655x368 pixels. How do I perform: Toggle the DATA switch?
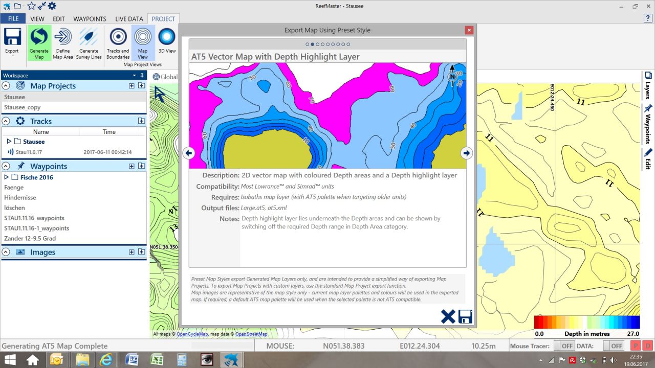click(x=613, y=346)
